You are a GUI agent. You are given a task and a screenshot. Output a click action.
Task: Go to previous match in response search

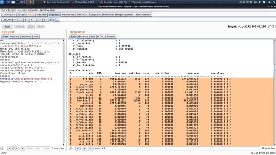[x=78, y=148]
